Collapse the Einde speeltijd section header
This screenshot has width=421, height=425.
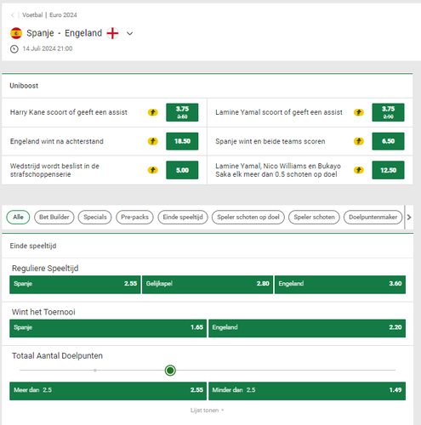pos(208,246)
